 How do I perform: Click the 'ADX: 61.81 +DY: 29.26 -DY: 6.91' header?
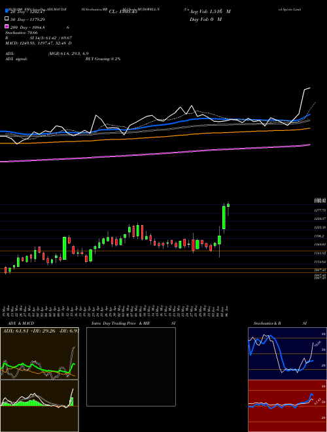(x=41, y=331)
